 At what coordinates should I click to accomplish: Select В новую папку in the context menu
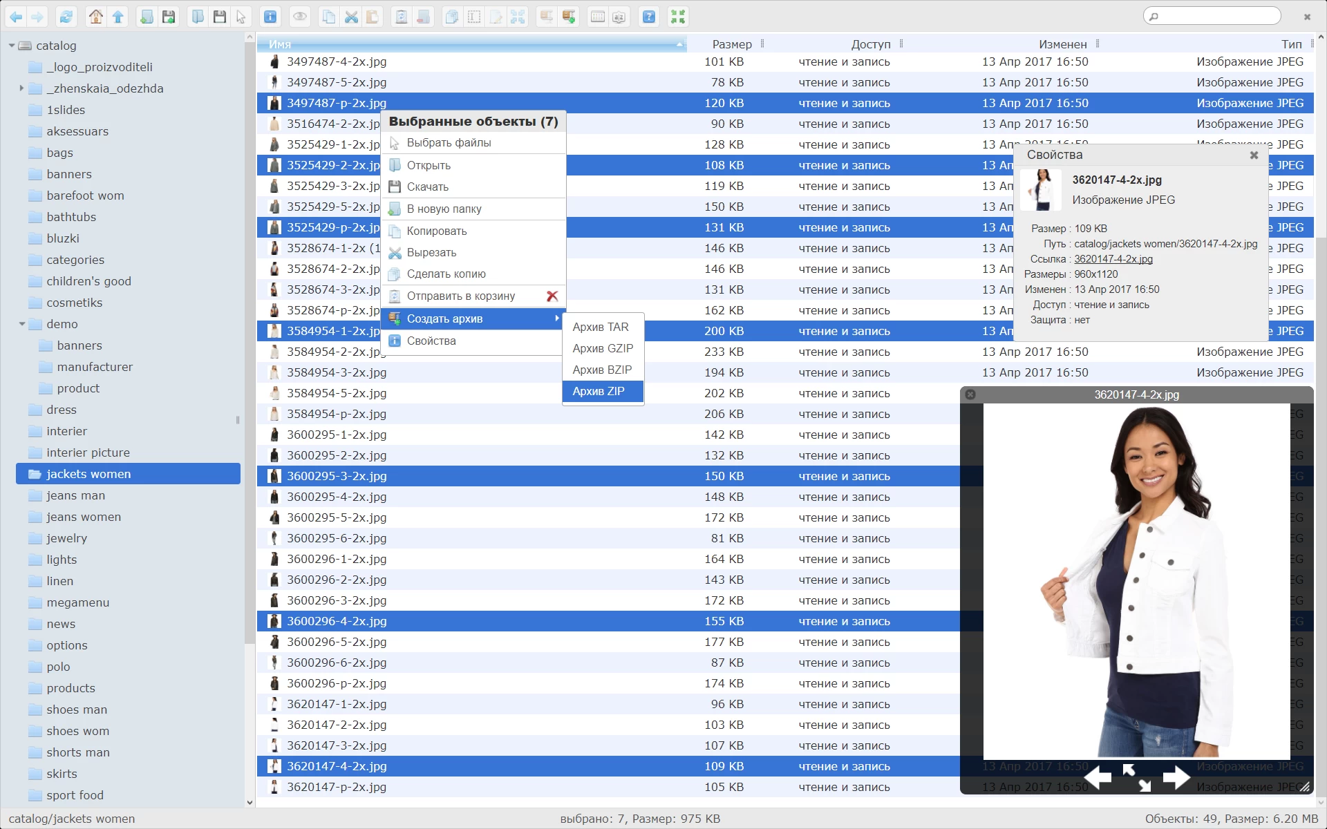click(473, 209)
